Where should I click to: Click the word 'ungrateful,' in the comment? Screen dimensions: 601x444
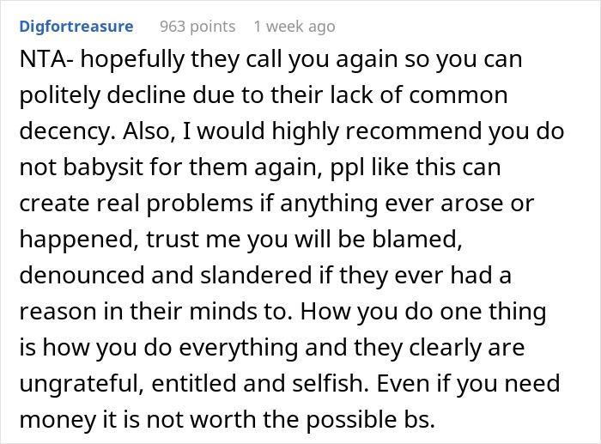[x=82, y=384]
